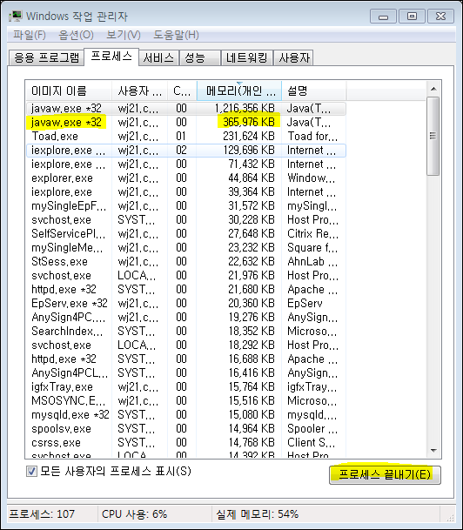Click the scrollbar down arrow
This screenshot has height=530, width=463.
(433, 450)
